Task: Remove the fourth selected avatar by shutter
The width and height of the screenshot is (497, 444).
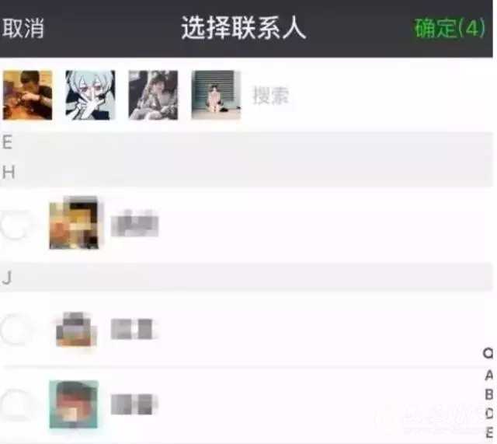Action: (x=216, y=95)
